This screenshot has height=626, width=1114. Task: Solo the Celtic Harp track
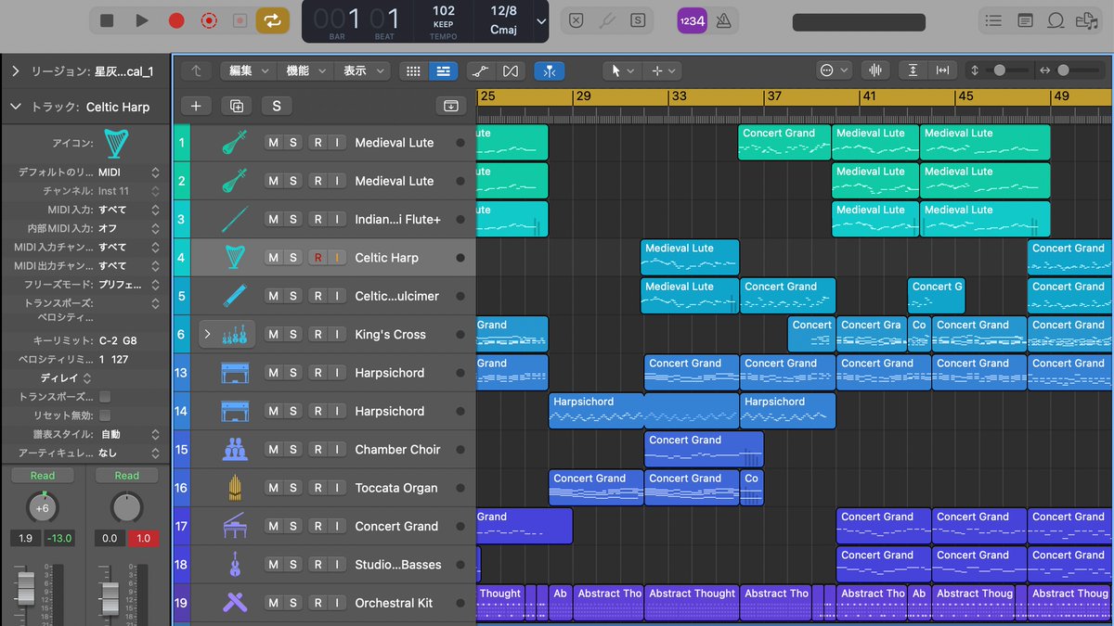[x=293, y=258]
